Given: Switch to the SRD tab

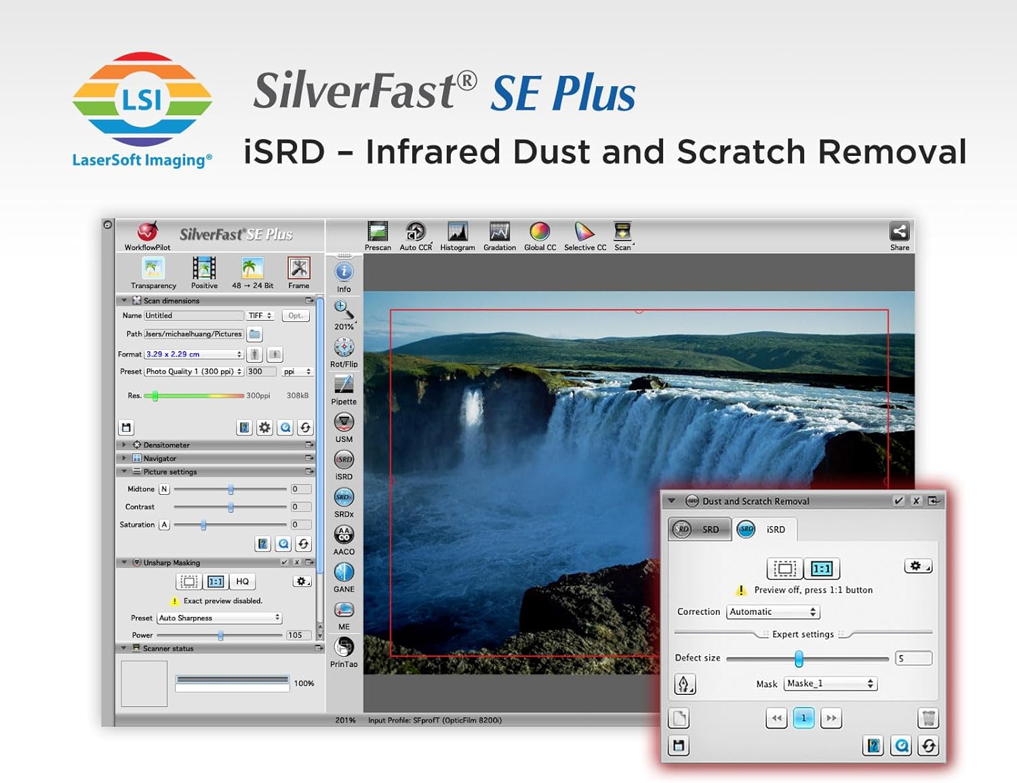Looking at the screenshot, I should (700, 529).
